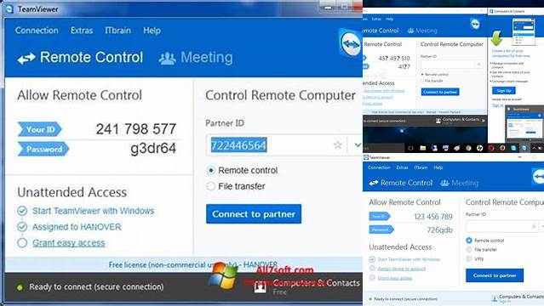Select the 'VPN' radio in the bottom-right window
The height and width of the screenshot is (306, 544).
pyautogui.click(x=469, y=259)
